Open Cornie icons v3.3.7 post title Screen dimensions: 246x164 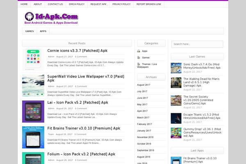(77, 51)
